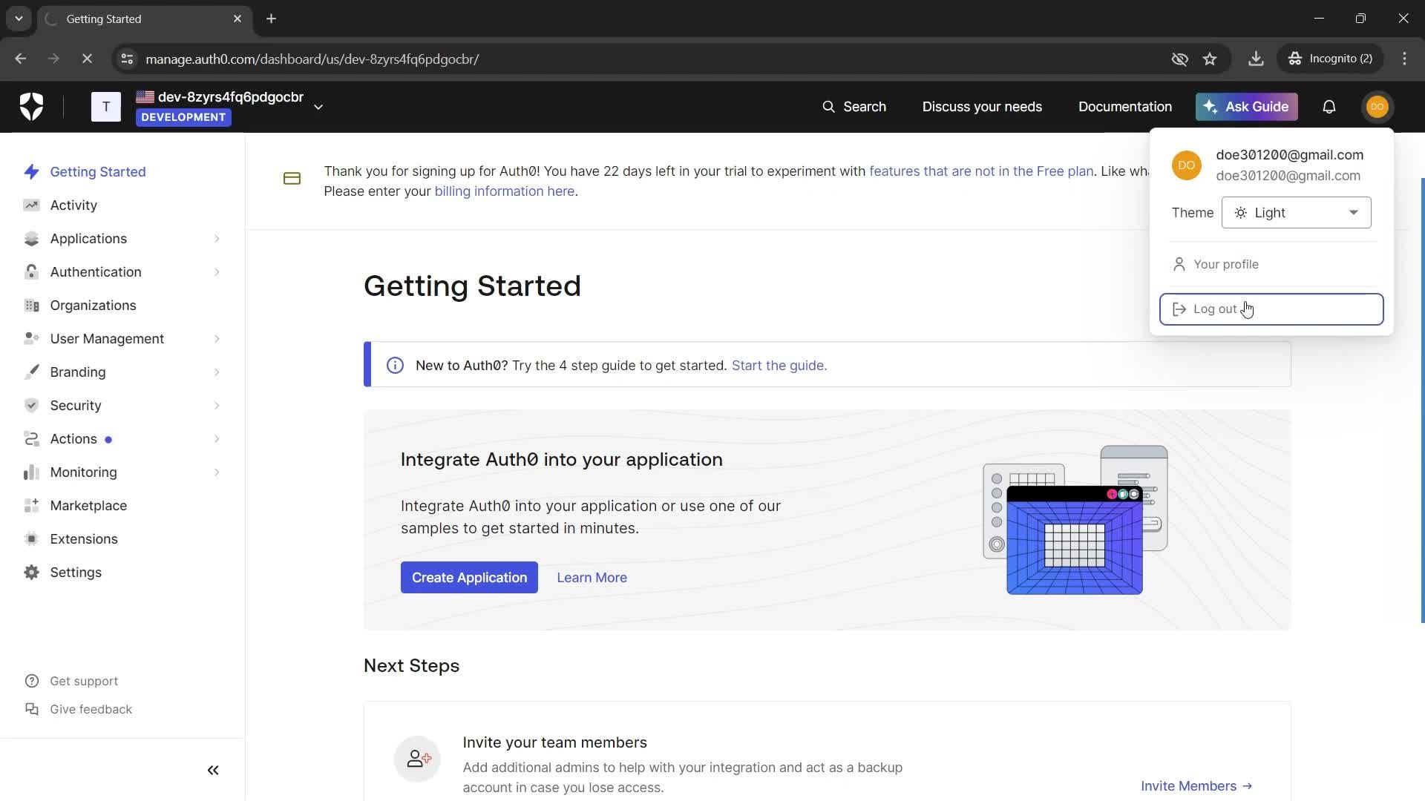Image resolution: width=1425 pixels, height=801 pixels.
Task: Click the tenant T avatar tile
Action: pyautogui.click(x=106, y=107)
